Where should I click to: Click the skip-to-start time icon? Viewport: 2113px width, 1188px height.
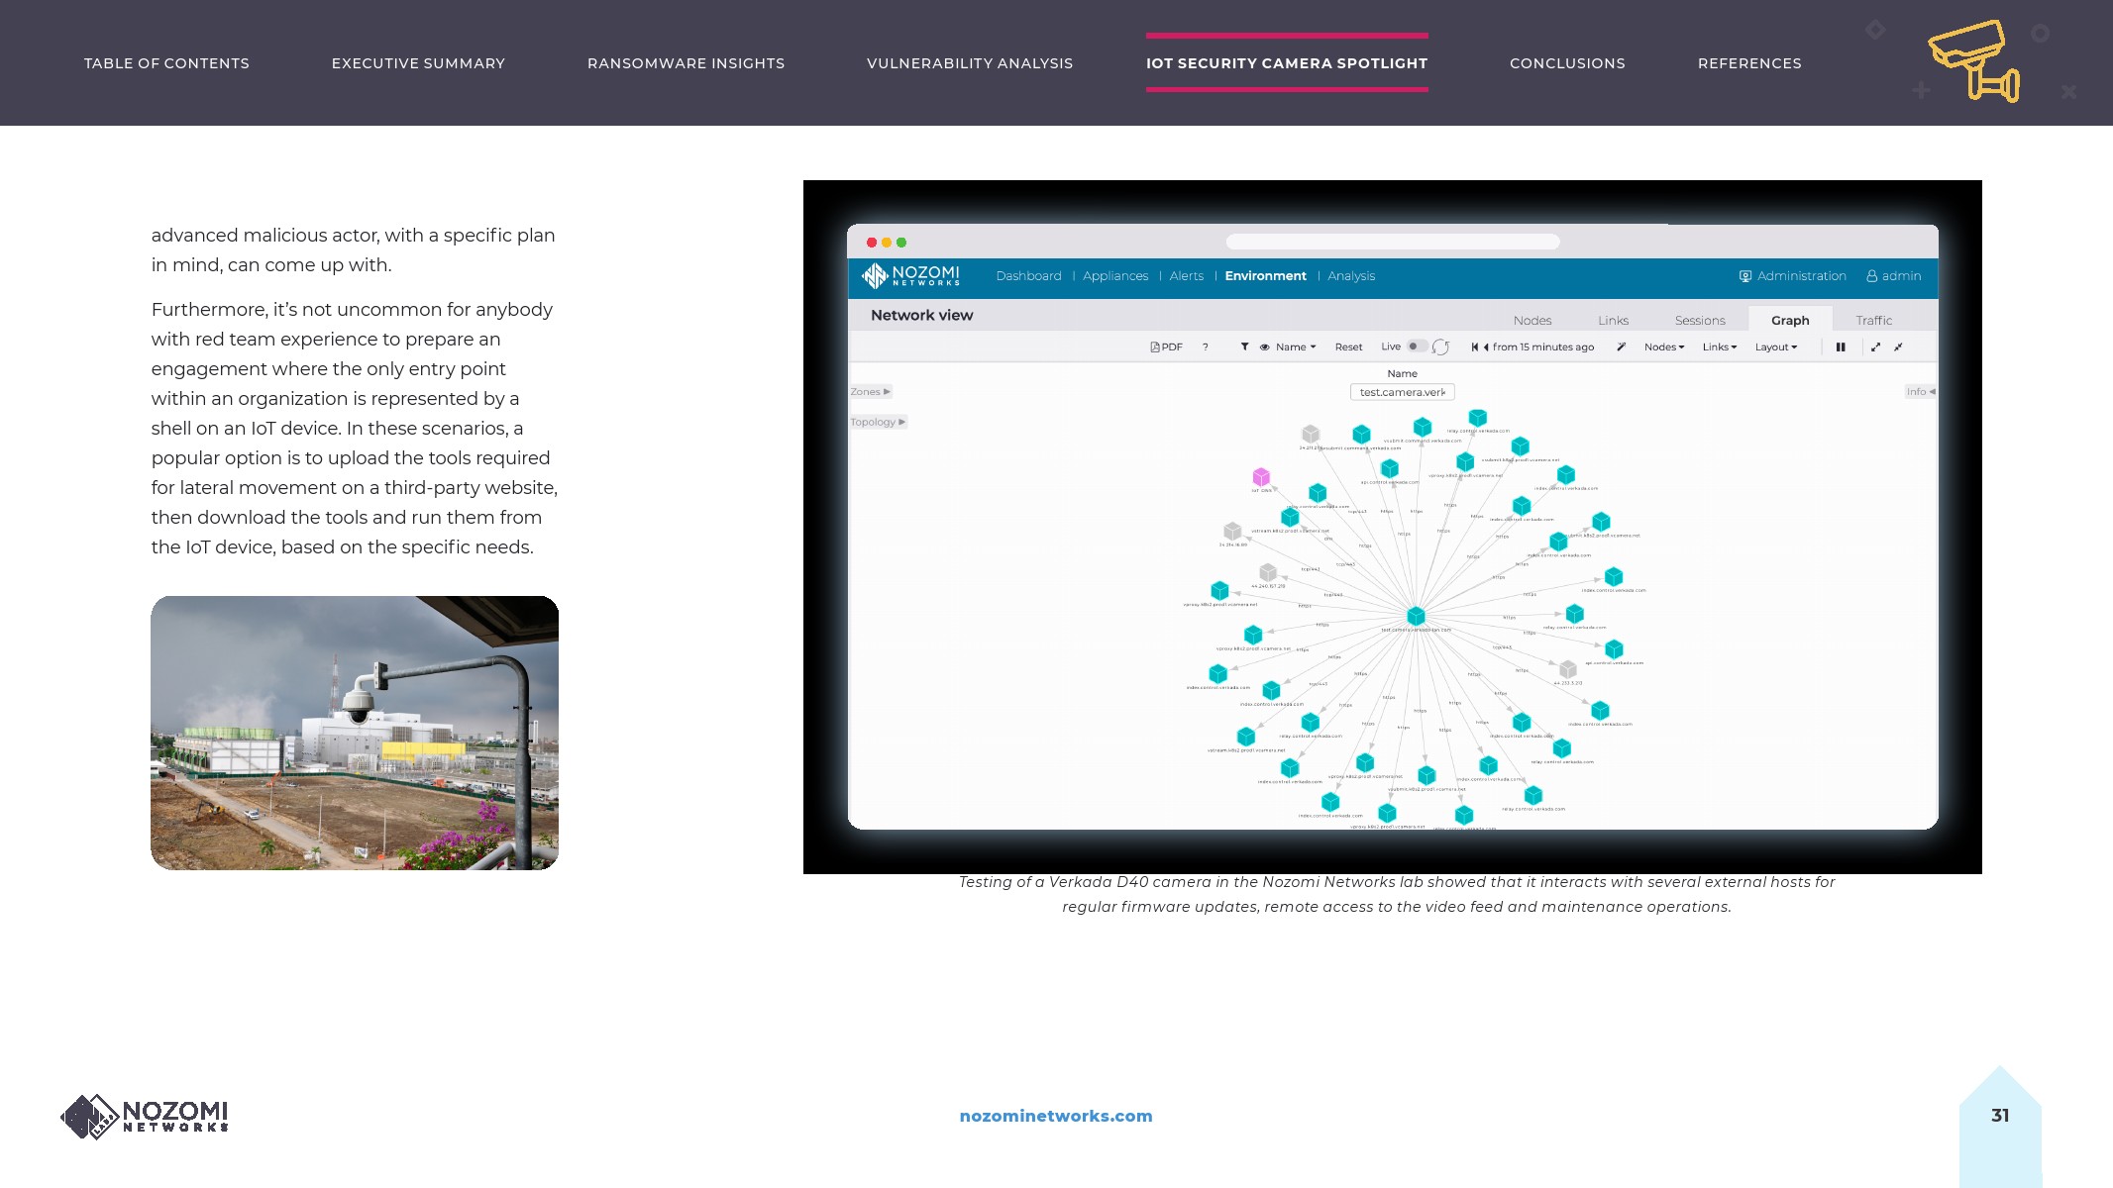pos(1475,347)
